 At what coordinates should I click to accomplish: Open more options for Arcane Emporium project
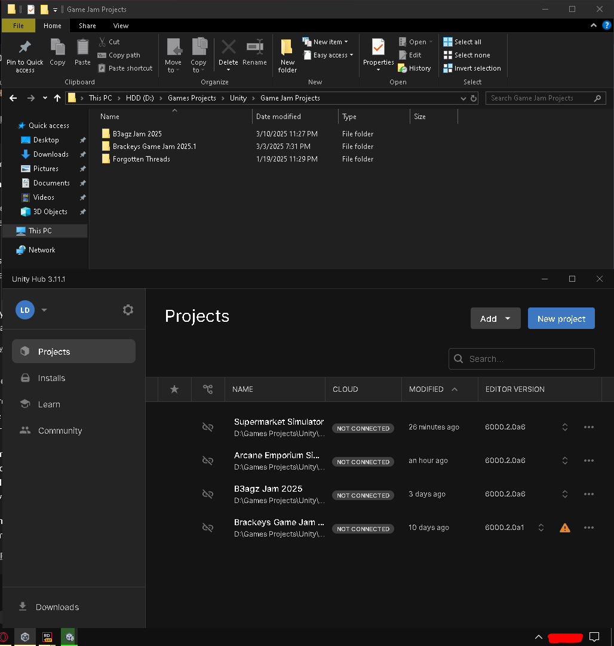click(589, 461)
